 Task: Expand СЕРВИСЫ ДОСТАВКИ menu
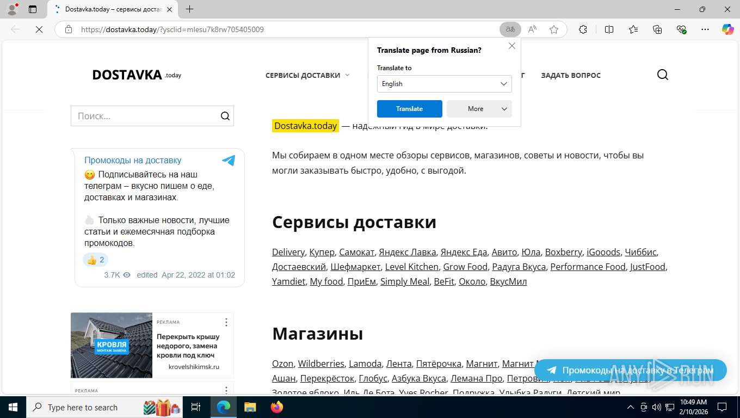(x=307, y=75)
